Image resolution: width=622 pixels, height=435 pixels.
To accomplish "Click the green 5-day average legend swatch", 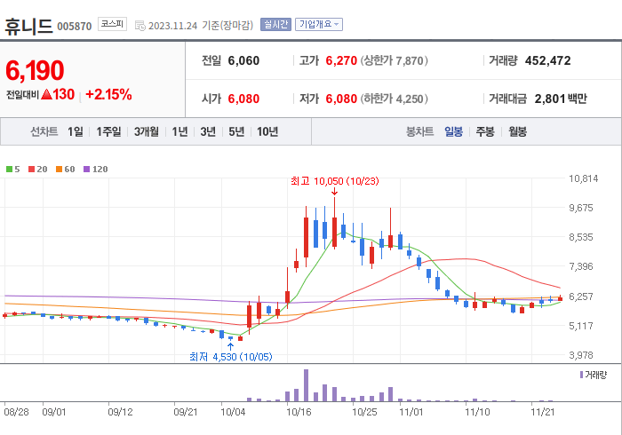I will (x=9, y=170).
